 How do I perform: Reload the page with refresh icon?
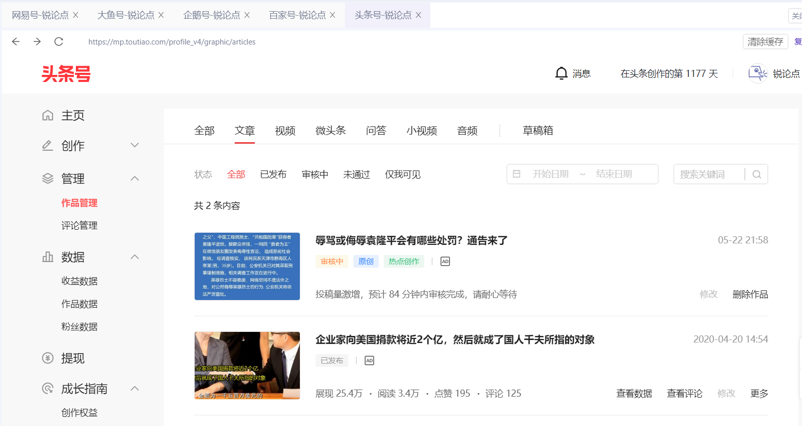pos(59,41)
